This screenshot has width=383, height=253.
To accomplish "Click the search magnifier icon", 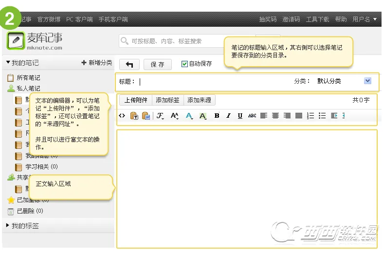I will [x=125, y=41].
